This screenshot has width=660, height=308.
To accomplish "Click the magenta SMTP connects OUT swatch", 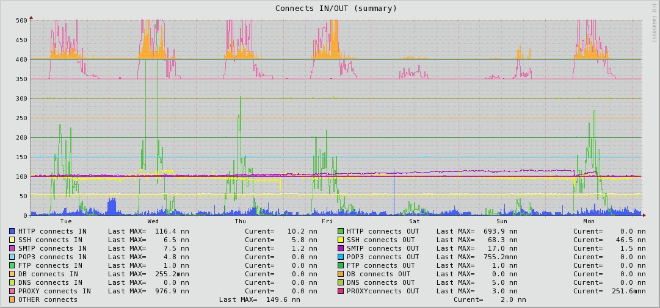I will pos(341,248).
